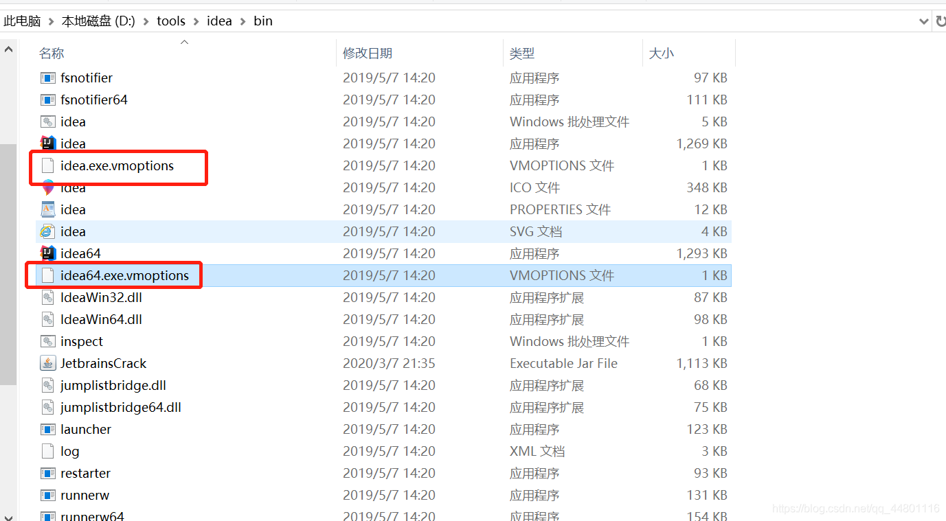Open the idea folder breadcrumb
The height and width of the screenshot is (521, 946).
pyautogui.click(x=219, y=21)
